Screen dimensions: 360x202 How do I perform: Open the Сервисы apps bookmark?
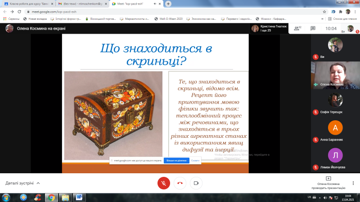(x=11, y=19)
